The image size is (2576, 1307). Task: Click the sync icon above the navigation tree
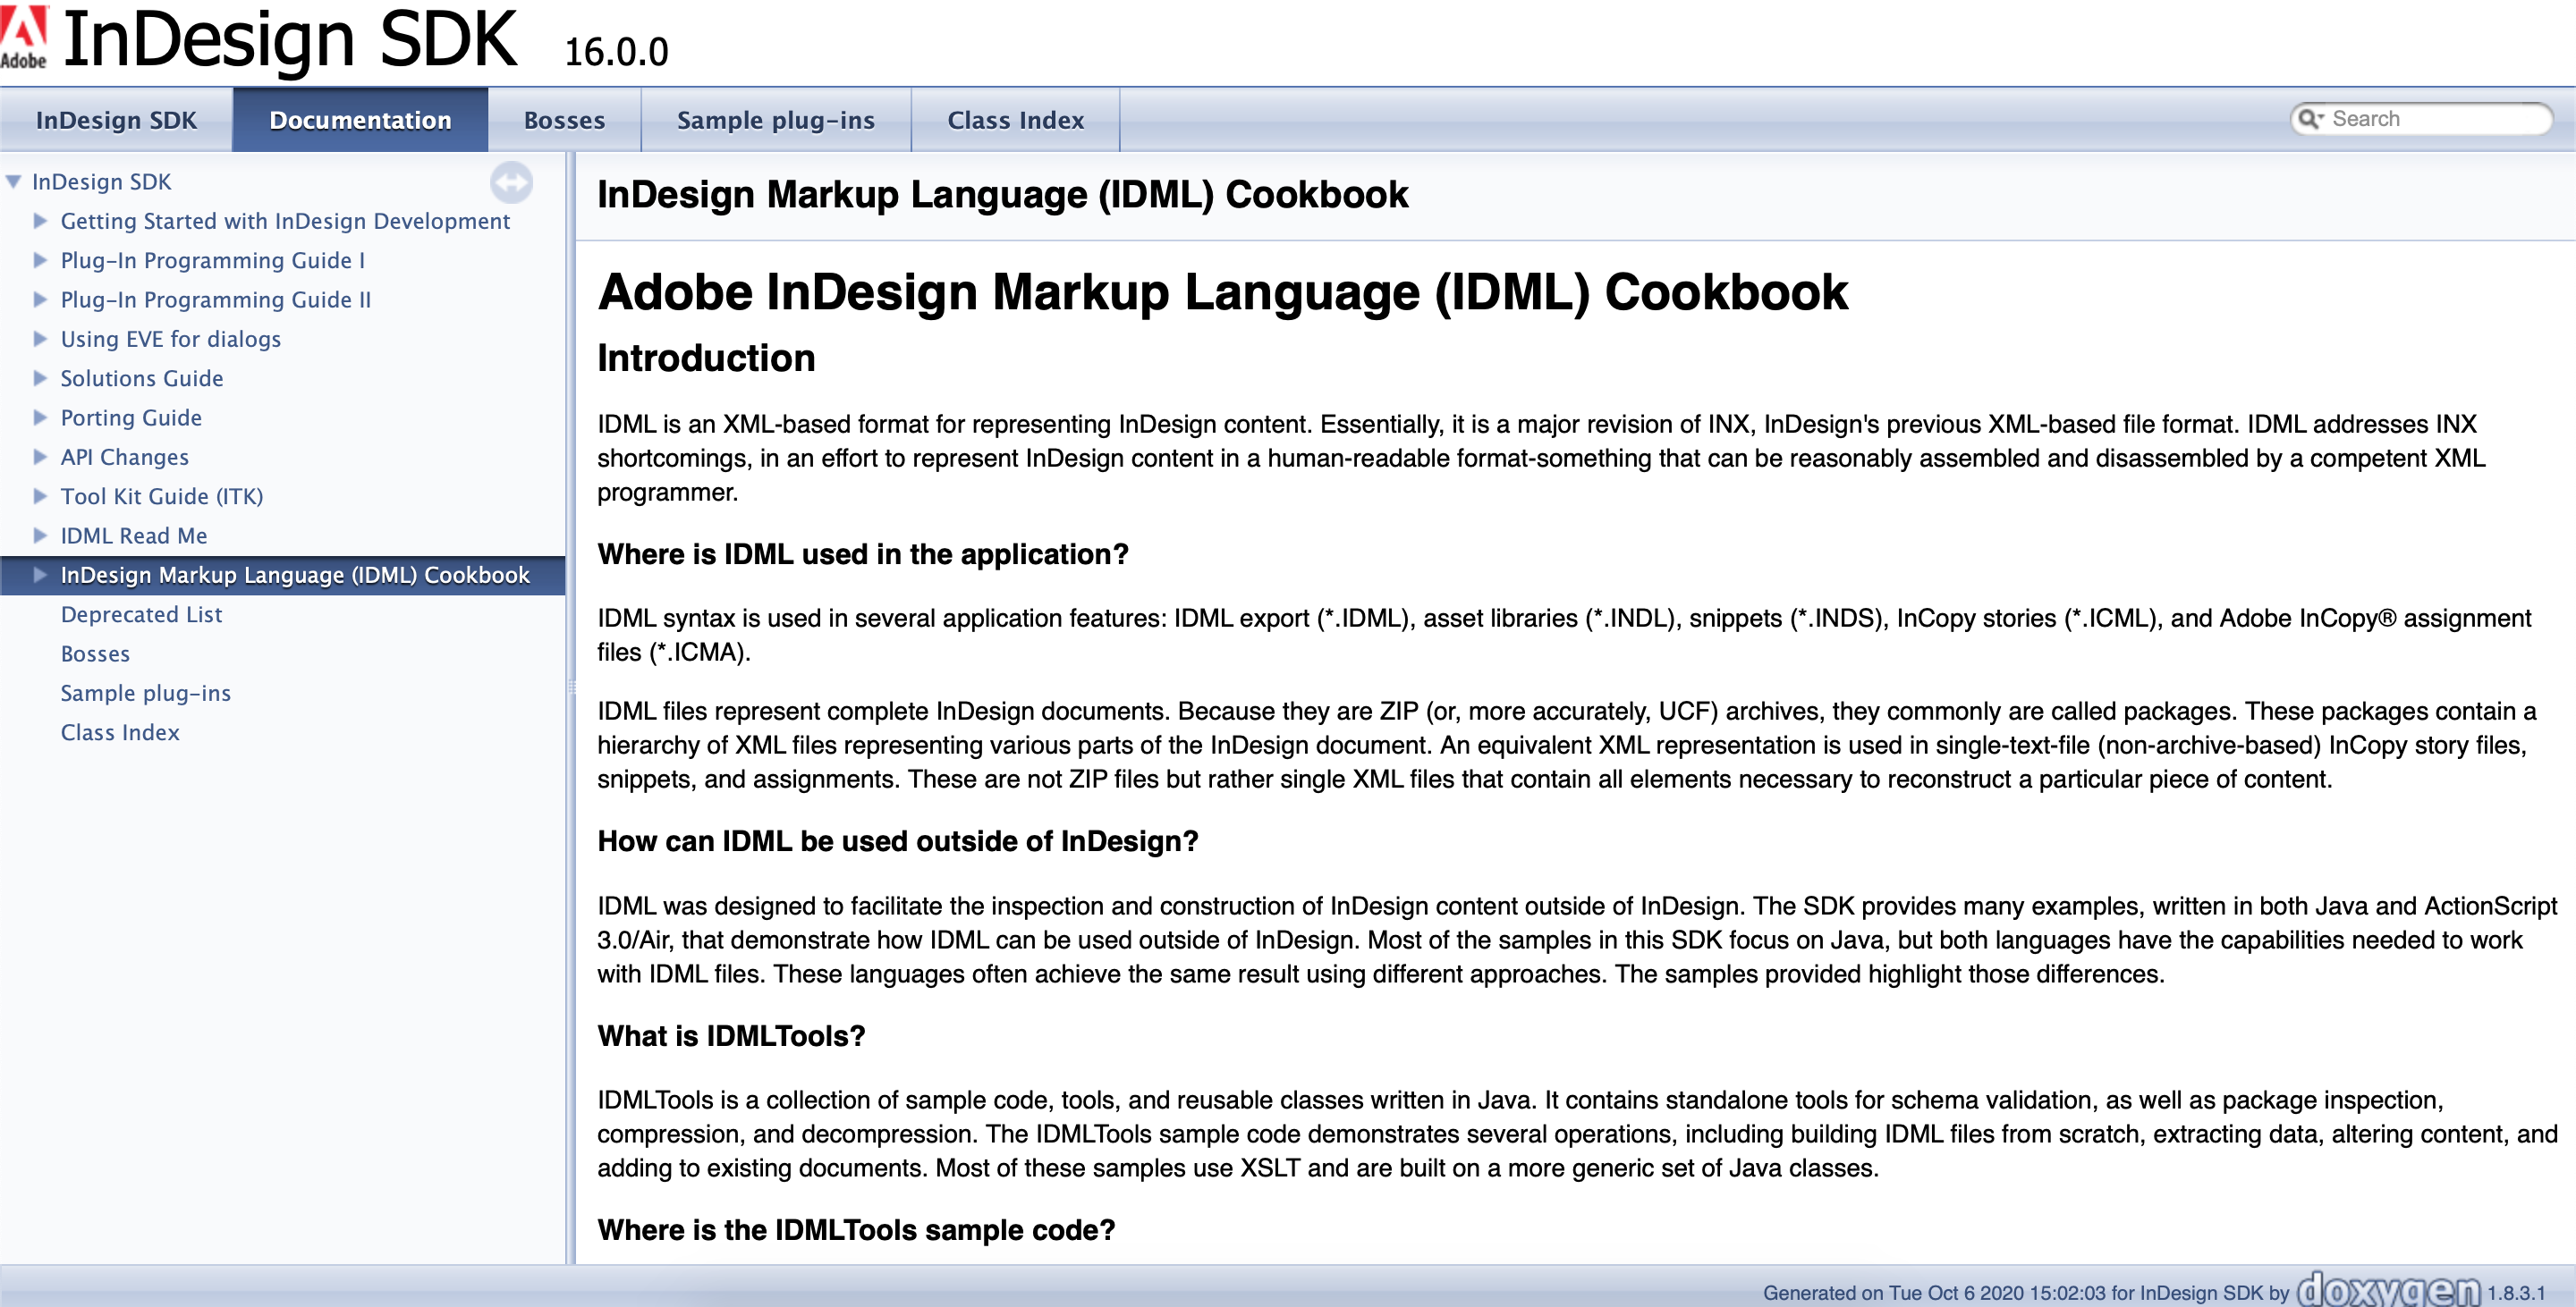[512, 183]
